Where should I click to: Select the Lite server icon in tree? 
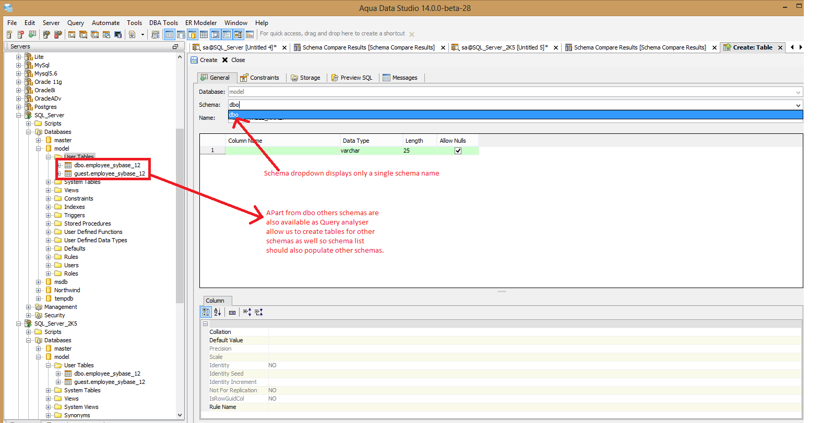[x=29, y=57]
